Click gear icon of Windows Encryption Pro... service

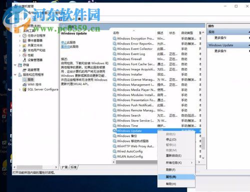click(114, 38)
